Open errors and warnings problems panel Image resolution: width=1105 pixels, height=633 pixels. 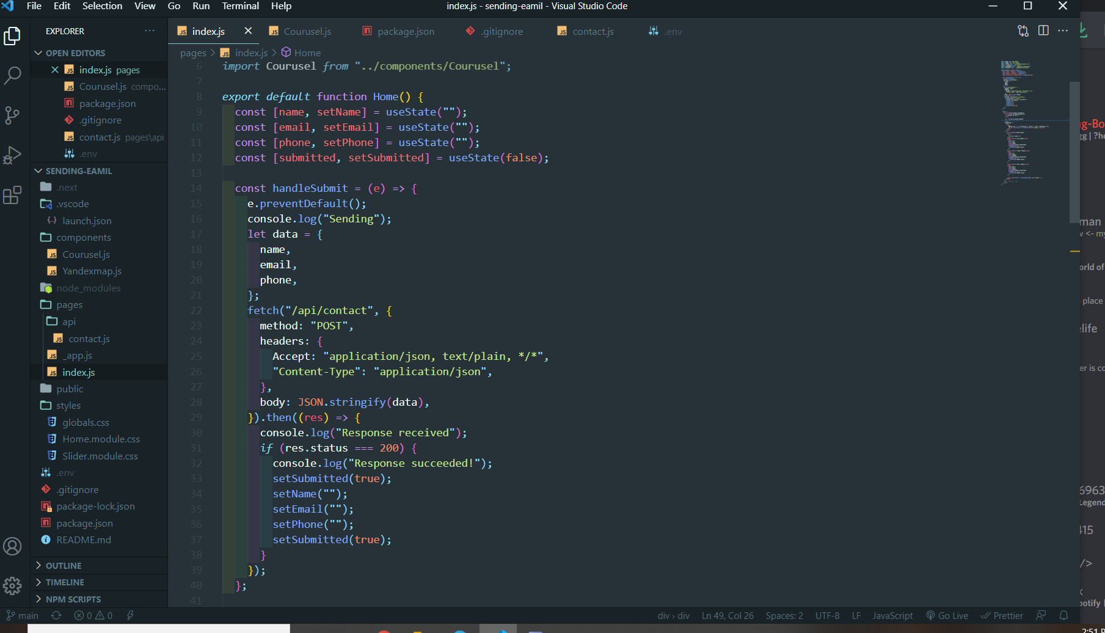tap(93, 615)
